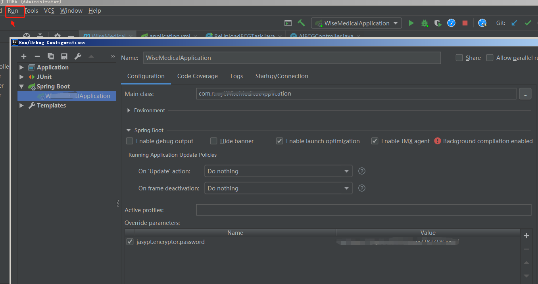Toggle Allow parallel run checkbox
The height and width of the screenshot is (284, 538).
tap(490, 58)
